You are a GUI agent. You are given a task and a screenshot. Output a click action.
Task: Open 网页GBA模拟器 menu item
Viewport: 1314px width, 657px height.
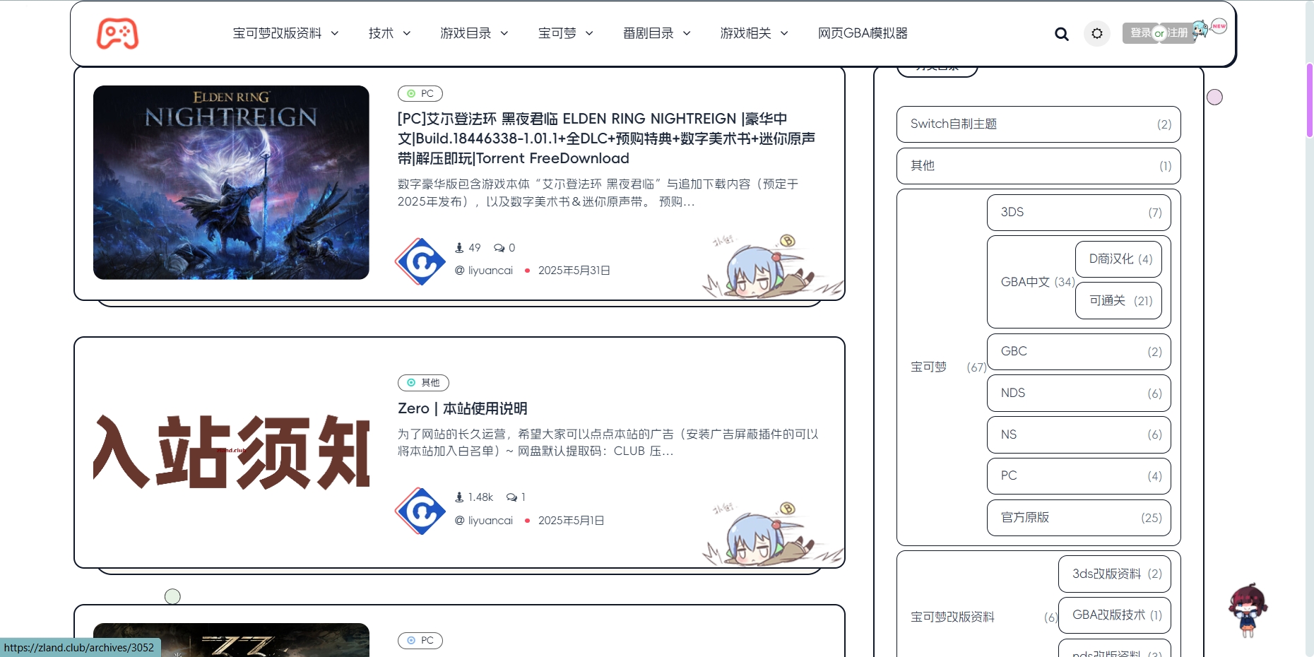(863, 33)
